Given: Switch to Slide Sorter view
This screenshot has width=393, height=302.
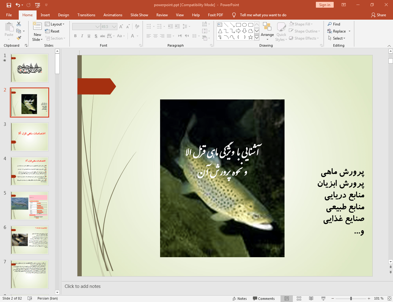Looking at the screenshot, I should pos(299,298).
